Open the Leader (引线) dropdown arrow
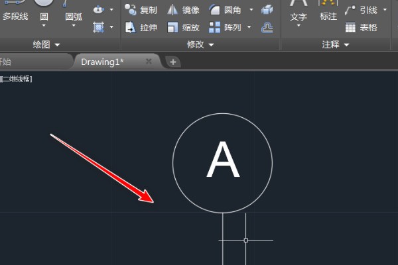Screen dimensions: 398x265 click(x=385, y=10)
